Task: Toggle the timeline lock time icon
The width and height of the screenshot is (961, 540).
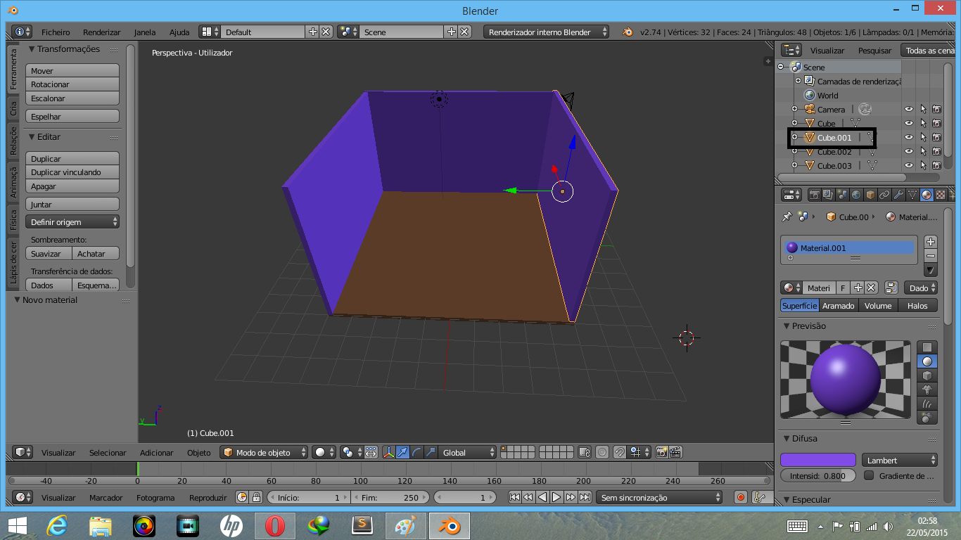Action: click(x=256, y=497)
